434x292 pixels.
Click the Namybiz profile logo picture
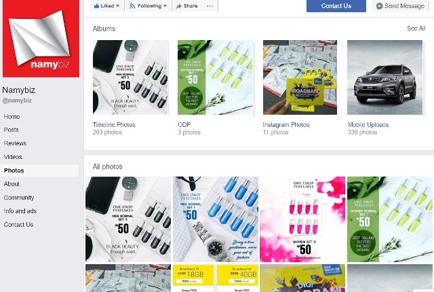pyautogui.click(x=41, y=39)
